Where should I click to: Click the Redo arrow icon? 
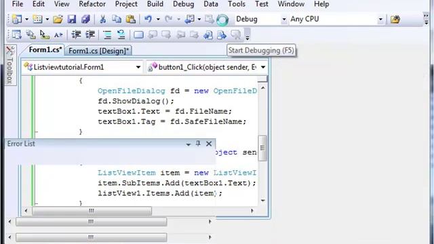168,19
